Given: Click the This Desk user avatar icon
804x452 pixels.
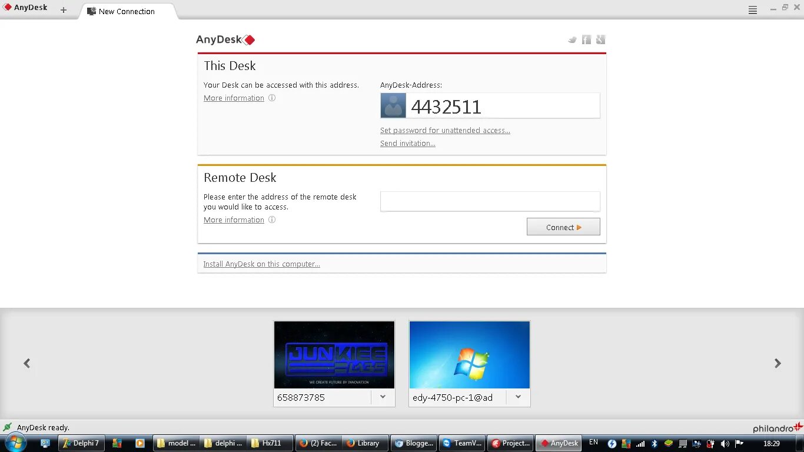Looking at the screenshot, I should tap(393, 105).
